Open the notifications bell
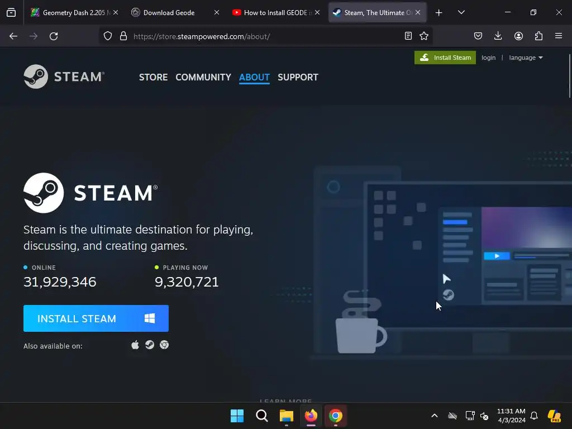572x429 pixels. point(534,416)
